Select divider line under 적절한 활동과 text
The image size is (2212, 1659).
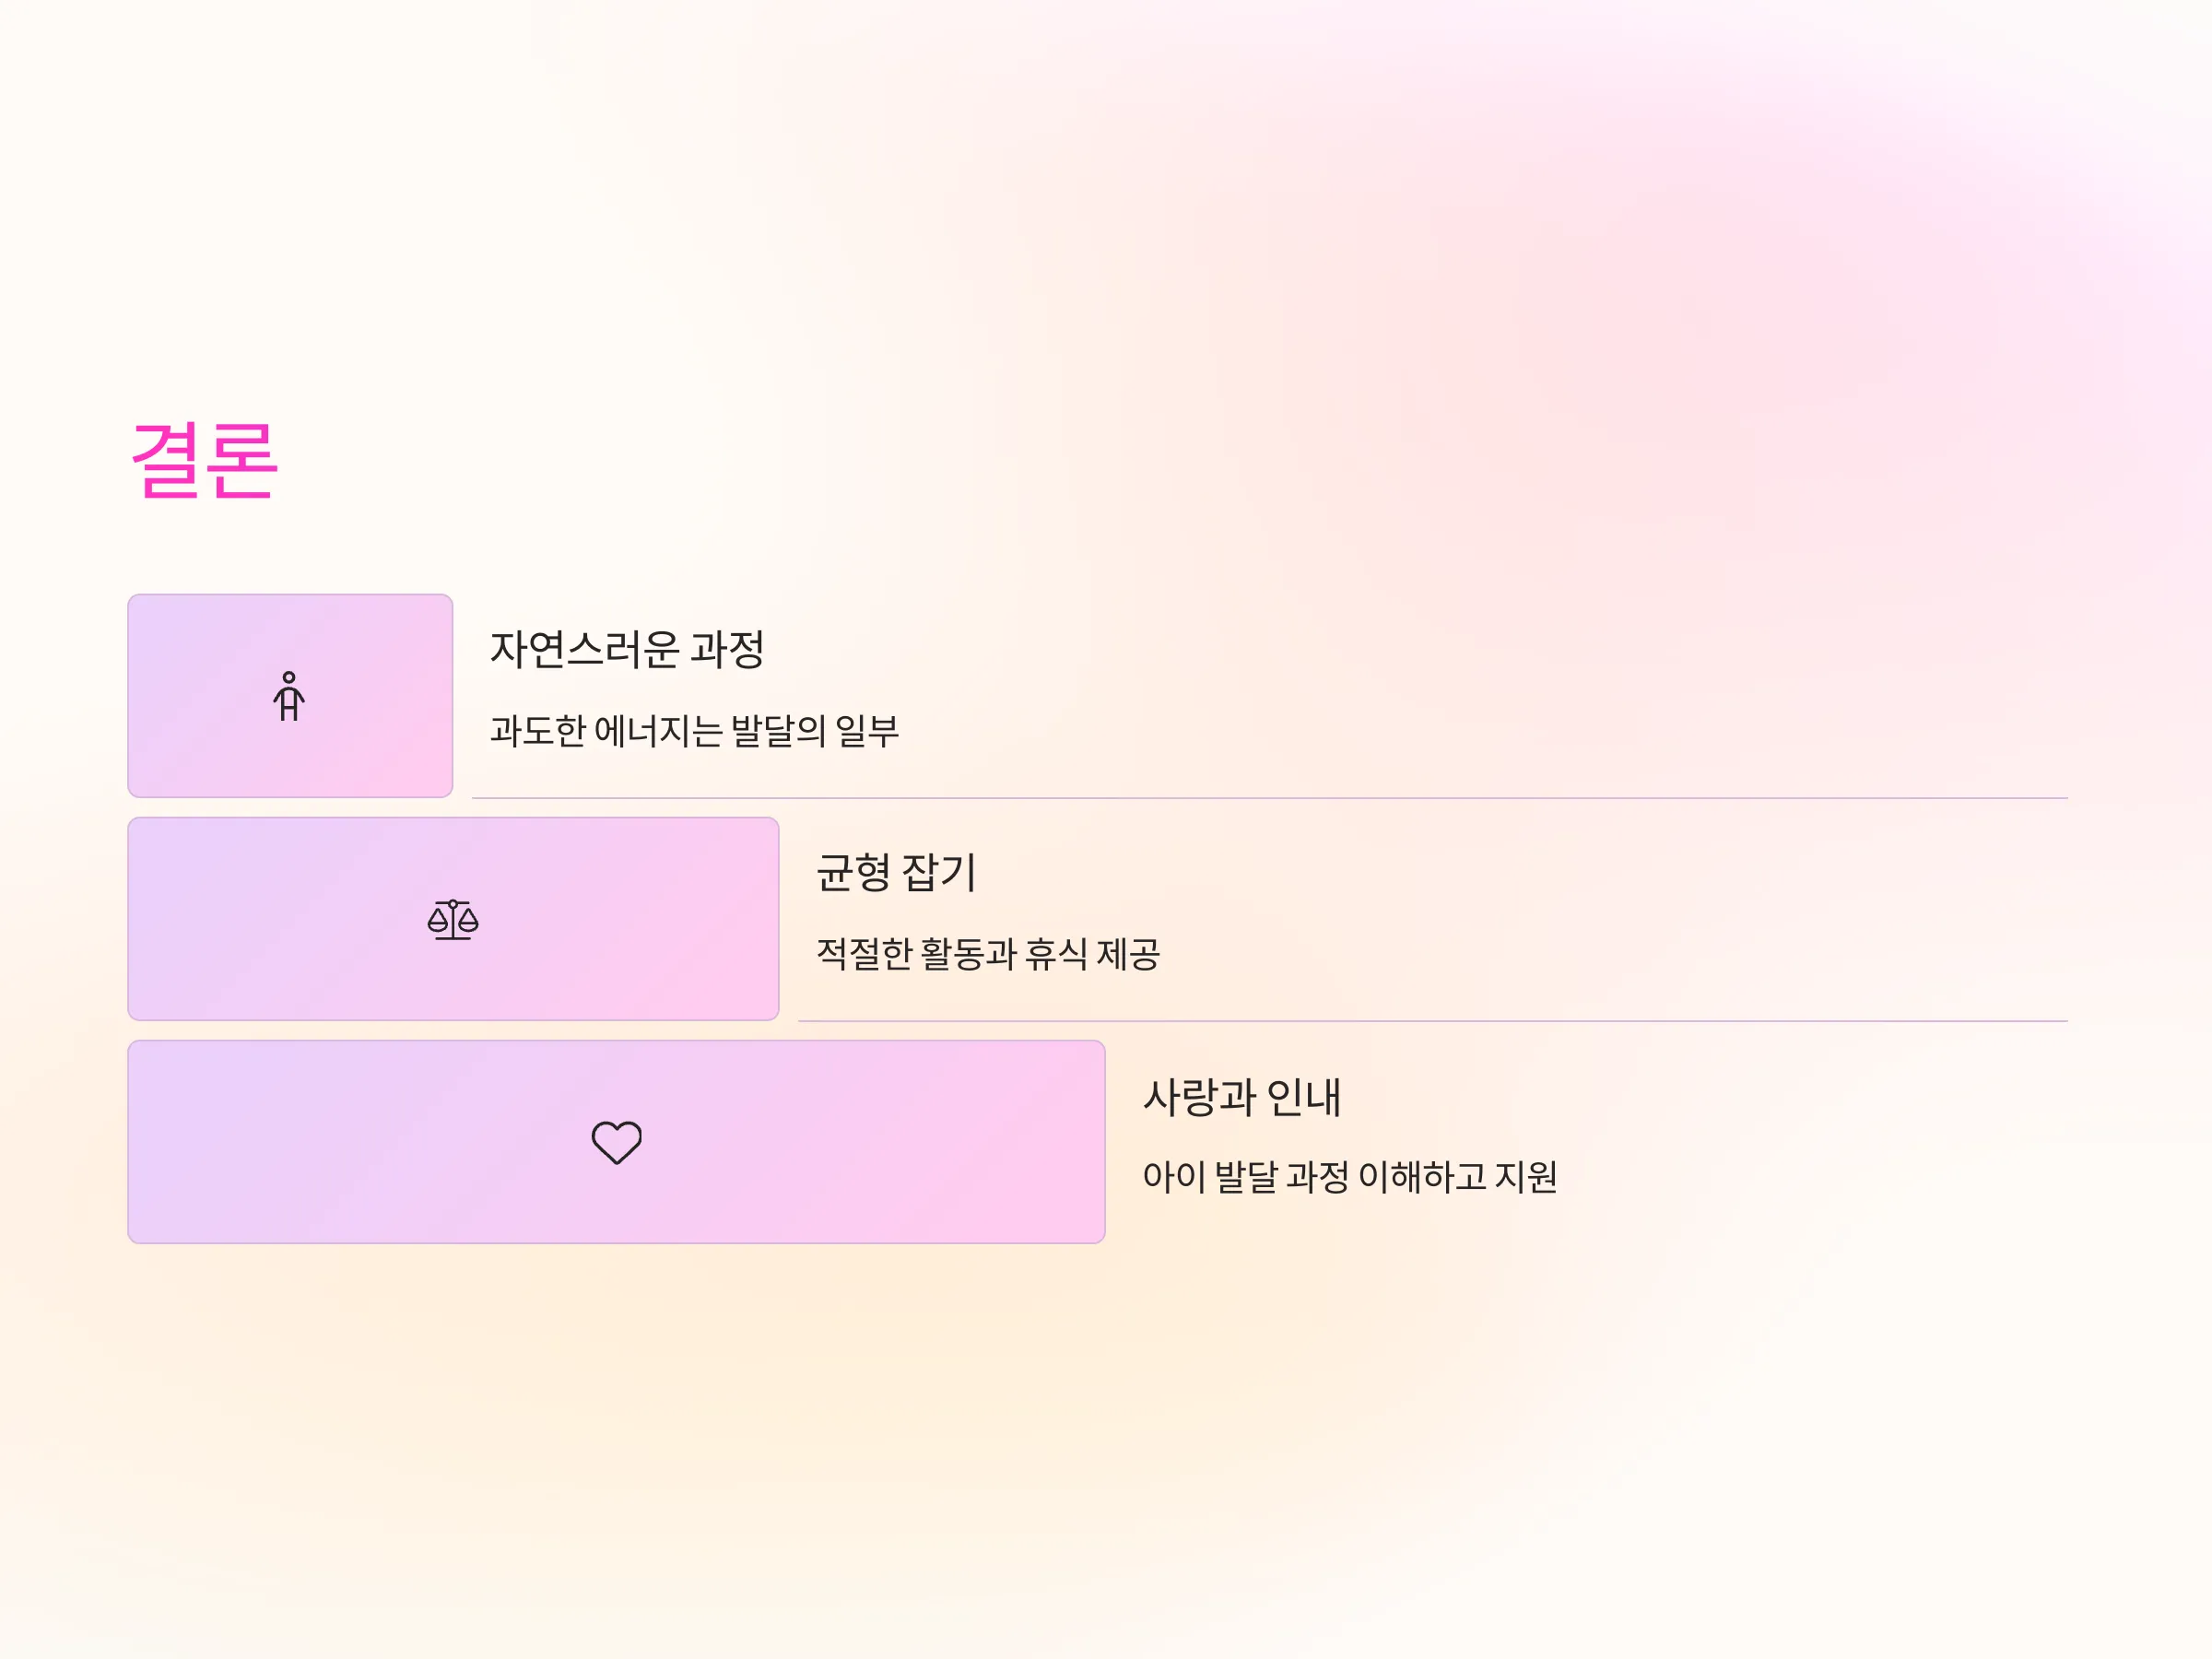tap(1433, 1021)
